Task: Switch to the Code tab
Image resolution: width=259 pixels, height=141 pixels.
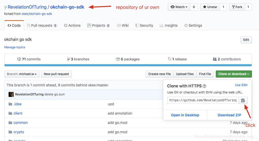Action: tap(14, 25)
